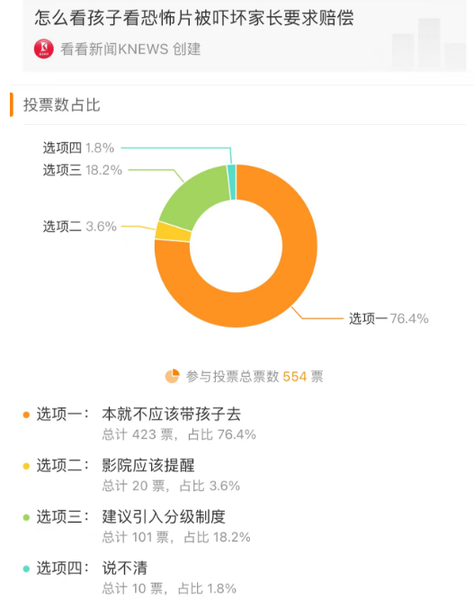
Task: Click the small pie icon beside total votes
Action: 172,376
